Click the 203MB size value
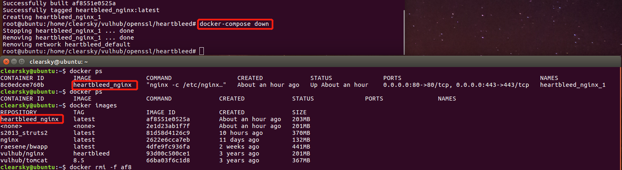 (x=301, y=119)
